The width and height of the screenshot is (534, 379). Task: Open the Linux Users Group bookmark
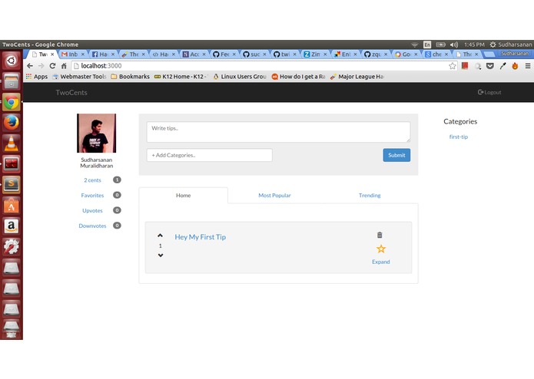tap(240, 77)
